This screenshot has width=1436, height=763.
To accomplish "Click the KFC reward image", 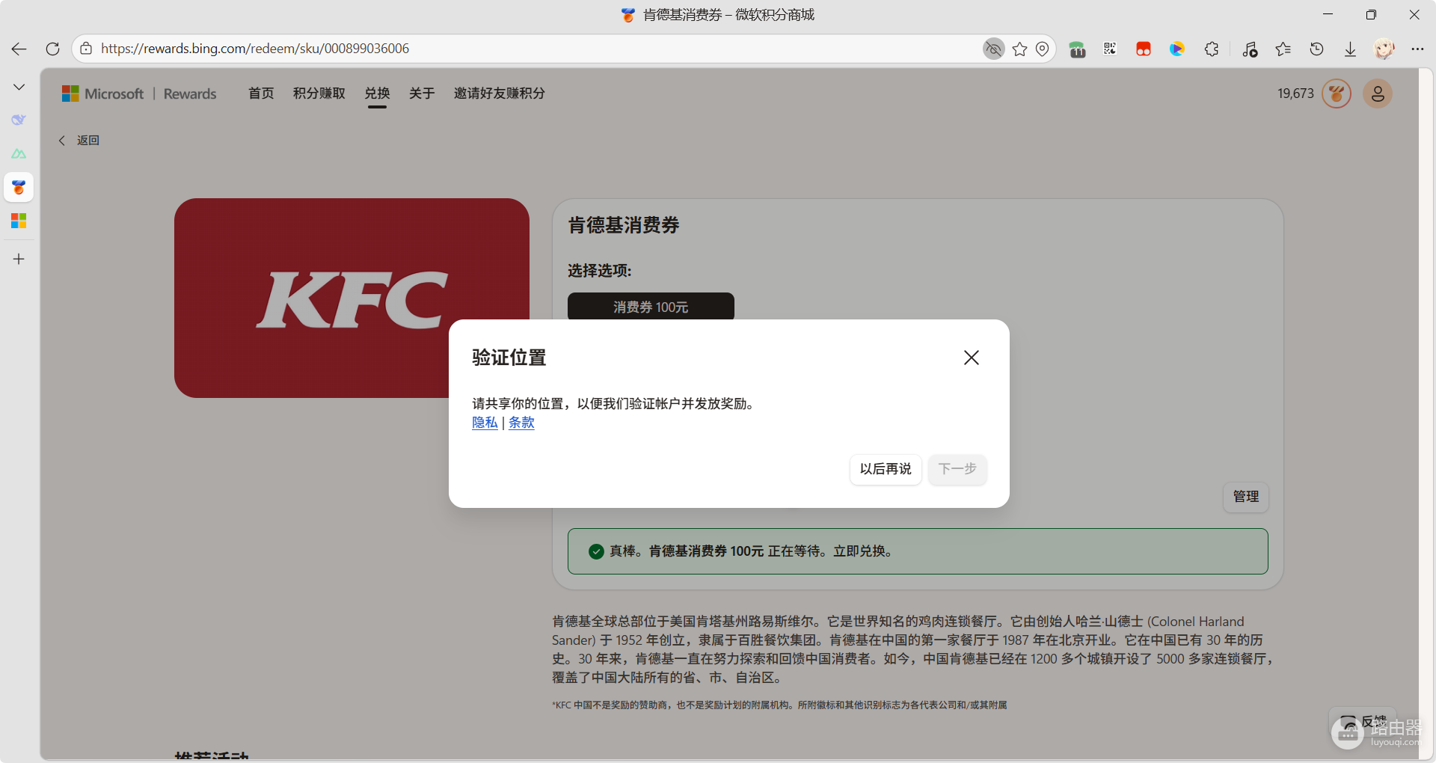I will pyautogui.click(x=352, y=298).
